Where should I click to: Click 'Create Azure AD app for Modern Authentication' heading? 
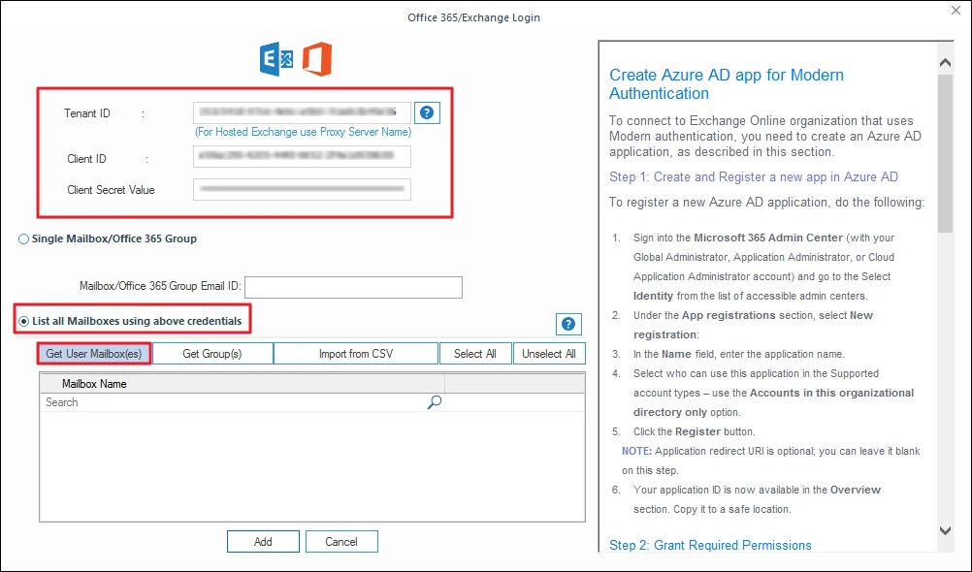[x=727, y=83]
